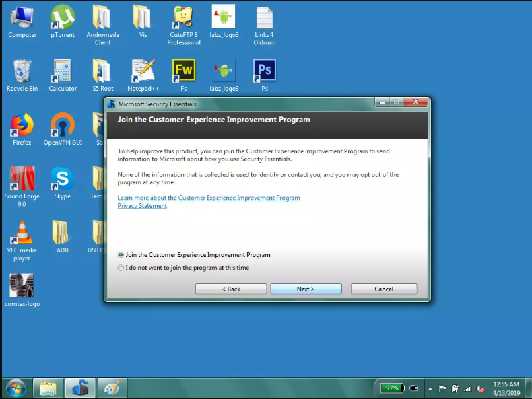Screen dimensions: 532x399
Task: Open the Windows Start menu
Action: [15, 388]
